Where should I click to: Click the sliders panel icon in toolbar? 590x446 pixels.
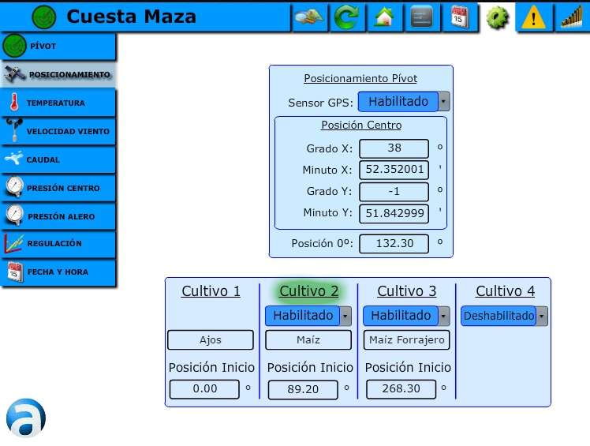(x=422, y=17)
